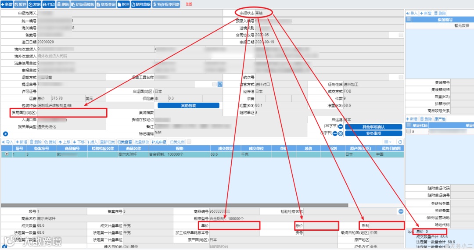The height and width of the screenshot is (250, 474).
Task: Click 归类先例 (classification precedent)
Action: [x=177, y=142]
